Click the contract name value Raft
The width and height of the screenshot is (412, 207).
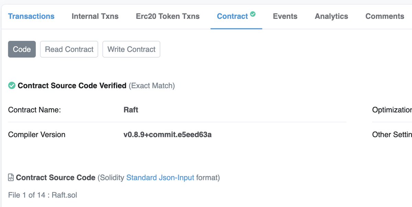click(x=131, y=110)
